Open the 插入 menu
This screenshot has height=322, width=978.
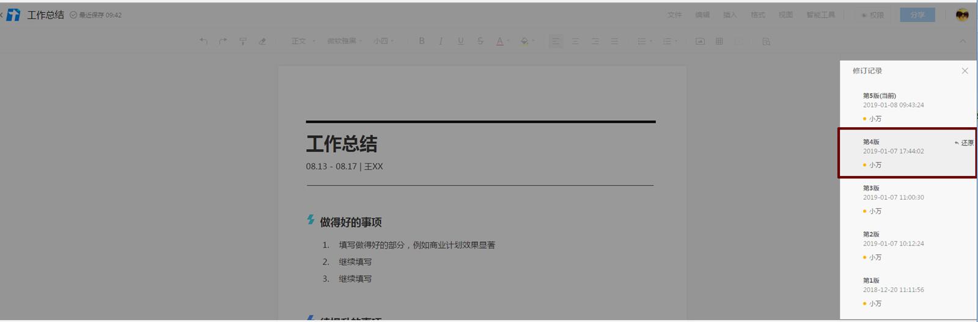click(730, 15)
